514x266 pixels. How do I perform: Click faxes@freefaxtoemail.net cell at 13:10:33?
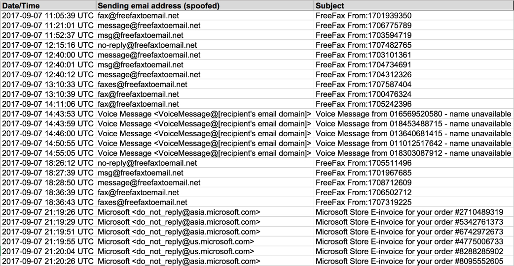coord(205,84)
